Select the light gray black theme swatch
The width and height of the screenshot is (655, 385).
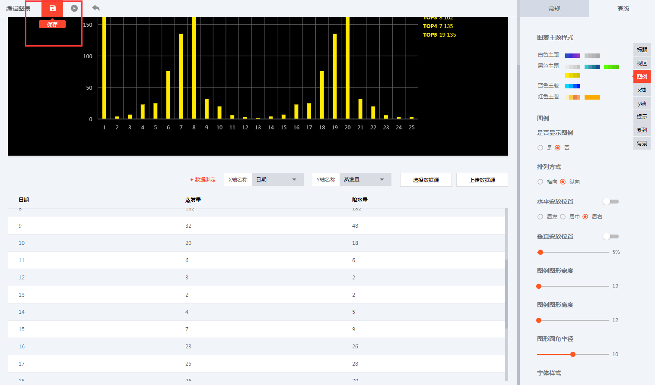click(572, 67)
